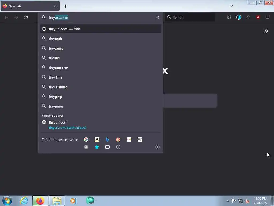Visit tinyurl.com top suggestion

tap(101, 29)
